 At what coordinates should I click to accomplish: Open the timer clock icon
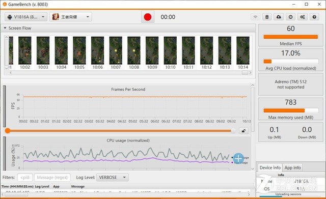coord(291,17)
